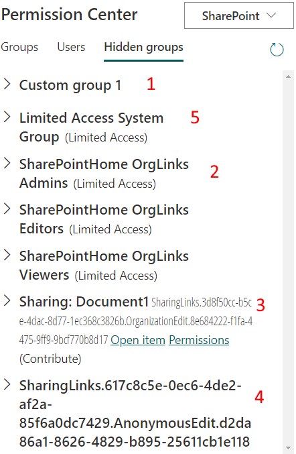
Task: Click the refresh icon
Action: 277,49
